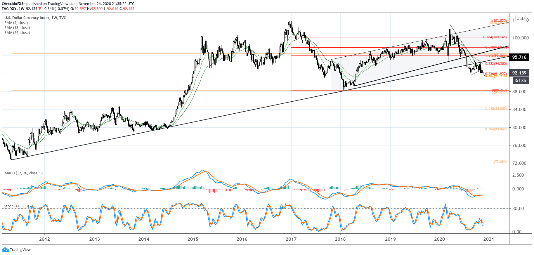Click the 84.000 price axis value

[x=519, y=110]
